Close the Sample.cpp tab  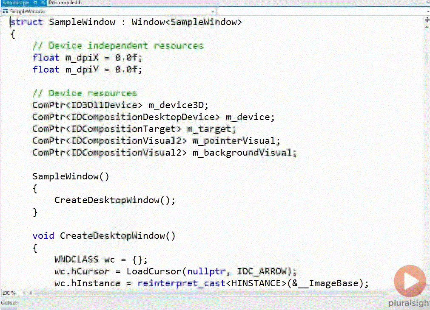tap(43, 3)
